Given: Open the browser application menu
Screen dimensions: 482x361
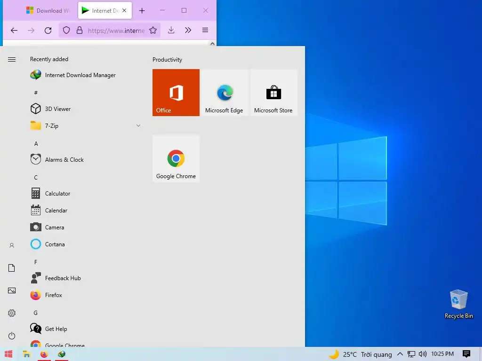Looking at the screenshot, I should (x=205, y=30).
